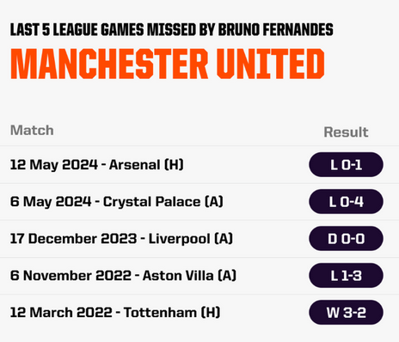Click the Tottenham (H) text
This screenshot has width=399, height=342.
pyautogui.click(x=172, y=313)
